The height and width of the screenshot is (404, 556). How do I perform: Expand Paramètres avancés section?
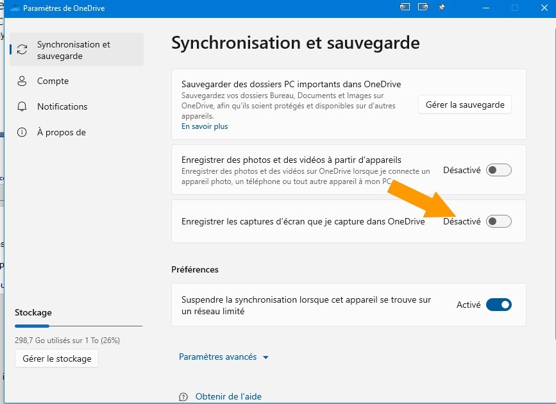click(224, 357)
